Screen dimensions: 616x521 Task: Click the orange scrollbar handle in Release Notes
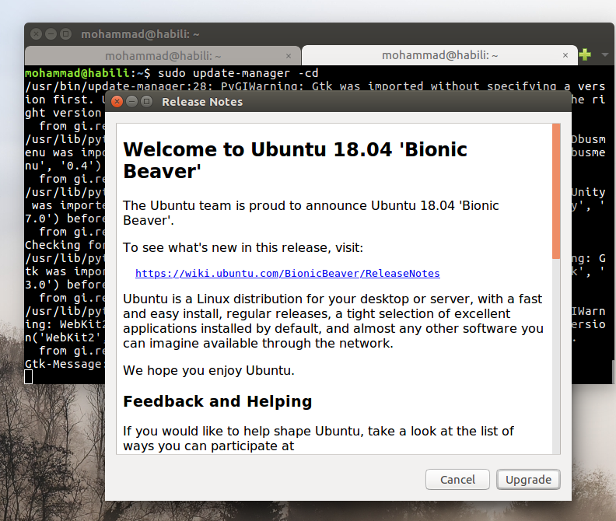[556, 191]
